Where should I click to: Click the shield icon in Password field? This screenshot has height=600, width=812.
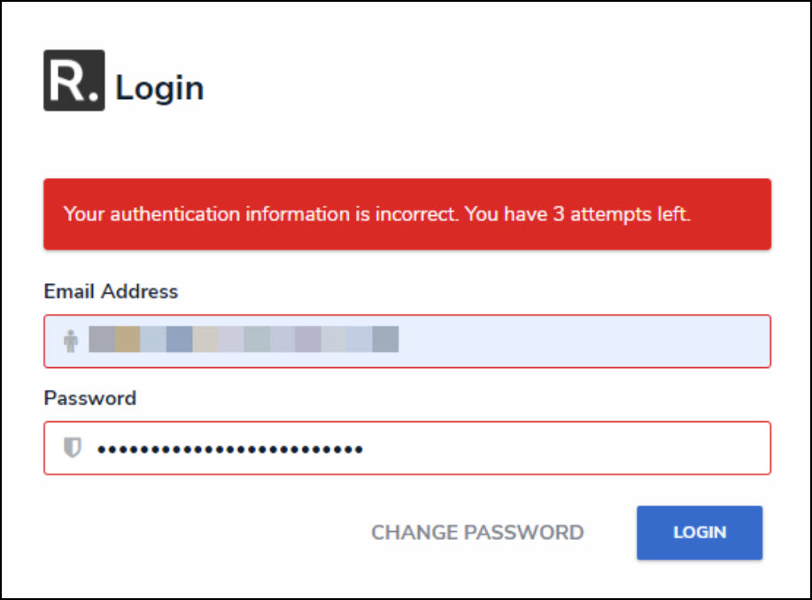72,449
